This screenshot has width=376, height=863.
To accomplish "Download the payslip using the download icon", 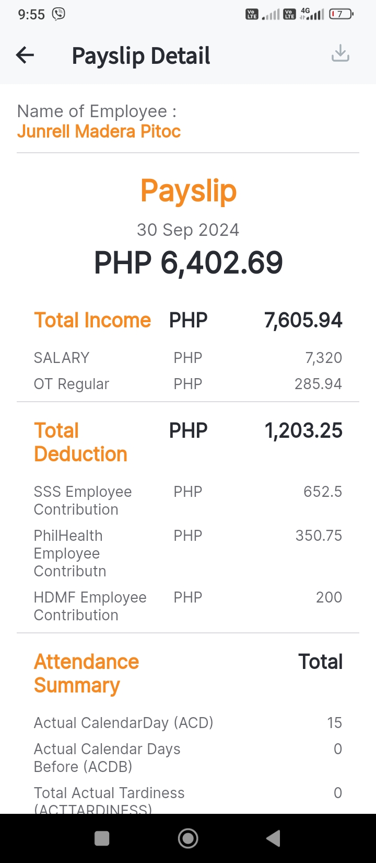I will [340, 53].
